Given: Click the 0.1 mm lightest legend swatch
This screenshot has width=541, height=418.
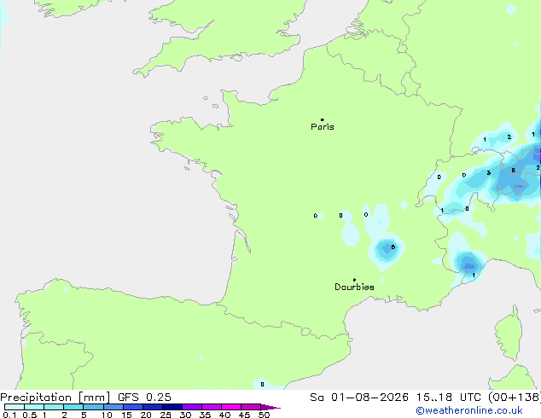Looking at the screenshot, I should pos(15,407).
